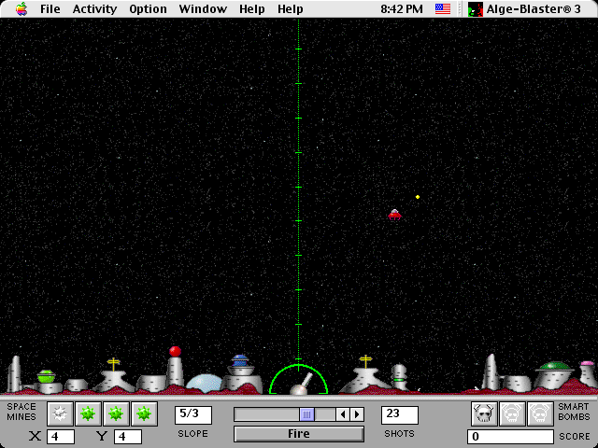Open the File menu

pos(50,9)
